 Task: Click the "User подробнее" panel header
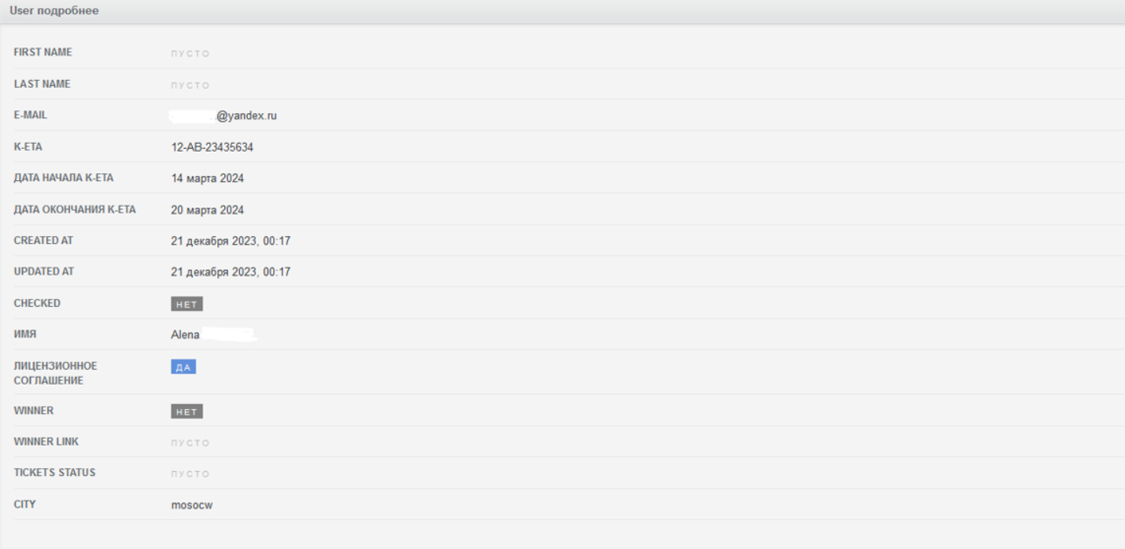pos(54,11)
